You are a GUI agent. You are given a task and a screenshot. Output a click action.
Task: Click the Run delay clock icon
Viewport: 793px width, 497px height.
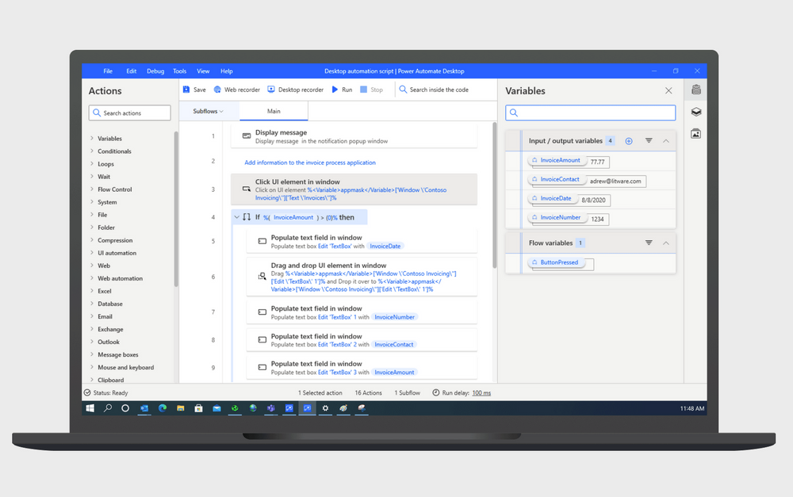(x=435, y=392)
